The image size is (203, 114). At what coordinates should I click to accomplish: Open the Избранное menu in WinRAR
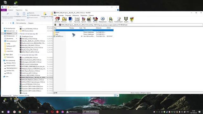(75, 16)
